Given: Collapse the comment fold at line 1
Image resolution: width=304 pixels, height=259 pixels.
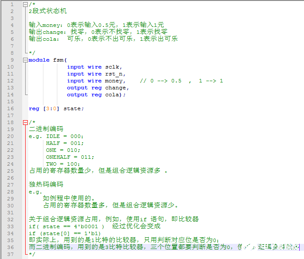Looking at the screenshot, I should pos(25,4).
